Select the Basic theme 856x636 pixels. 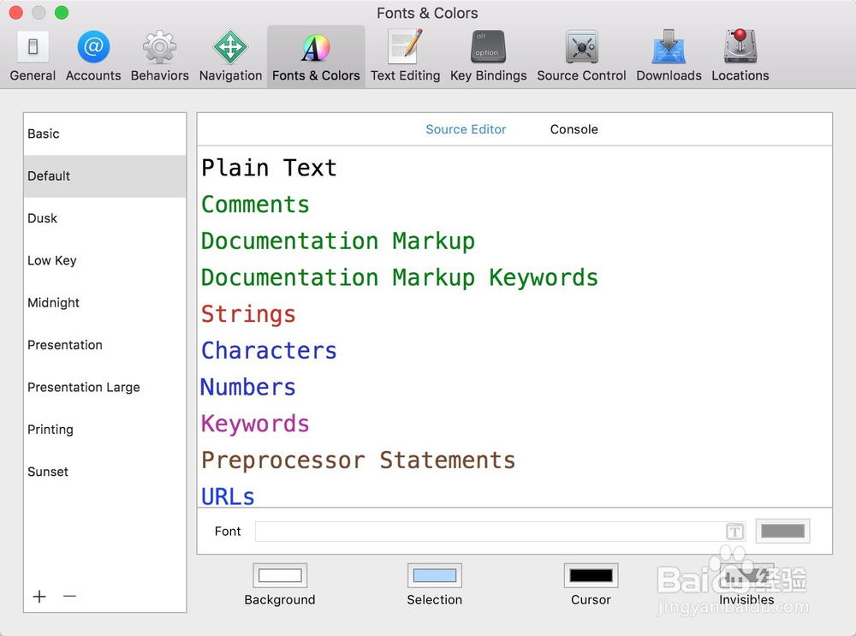point(104,134)
